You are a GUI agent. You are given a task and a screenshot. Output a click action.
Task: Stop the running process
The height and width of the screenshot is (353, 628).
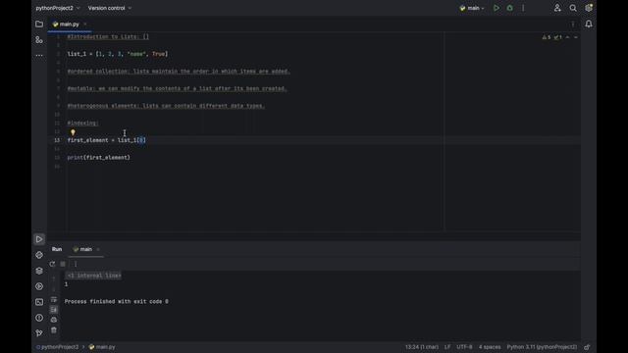[x=63, y=264]
